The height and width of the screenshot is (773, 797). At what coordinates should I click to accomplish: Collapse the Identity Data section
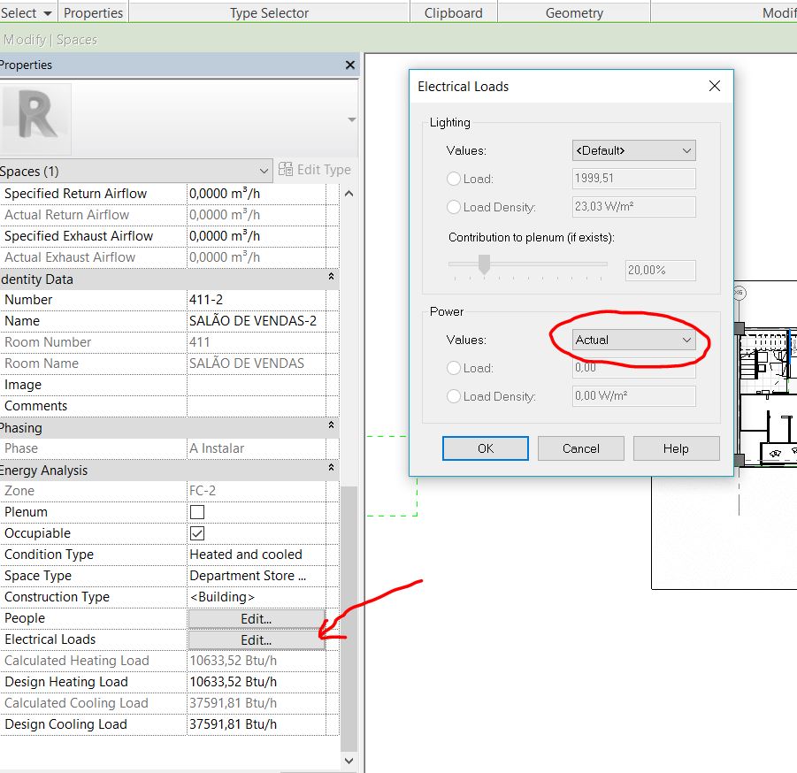[x=332, y=279]
